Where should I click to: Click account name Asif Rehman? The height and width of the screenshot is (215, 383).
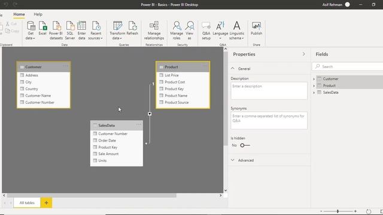(332, 5)
